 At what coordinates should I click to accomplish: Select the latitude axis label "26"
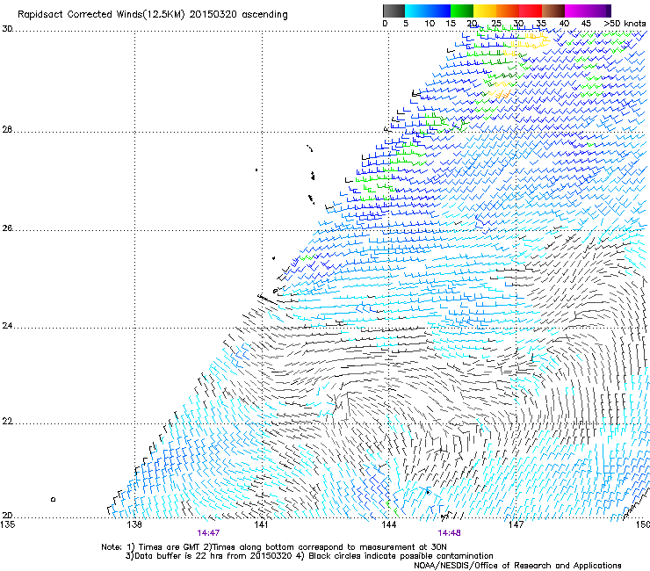7,228
